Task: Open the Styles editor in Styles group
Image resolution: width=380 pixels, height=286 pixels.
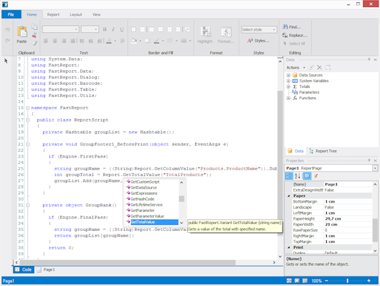Action: click(258, 40)
